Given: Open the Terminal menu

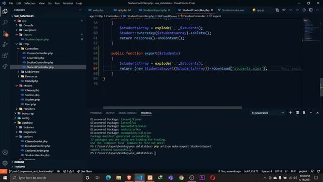Looking at the screenshot, I should (x=68, y=4).
